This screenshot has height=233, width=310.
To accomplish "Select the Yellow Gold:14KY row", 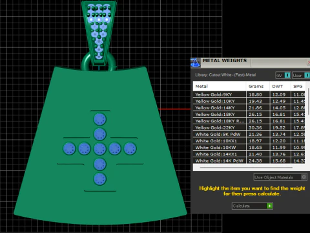I will tap(249, 107).
